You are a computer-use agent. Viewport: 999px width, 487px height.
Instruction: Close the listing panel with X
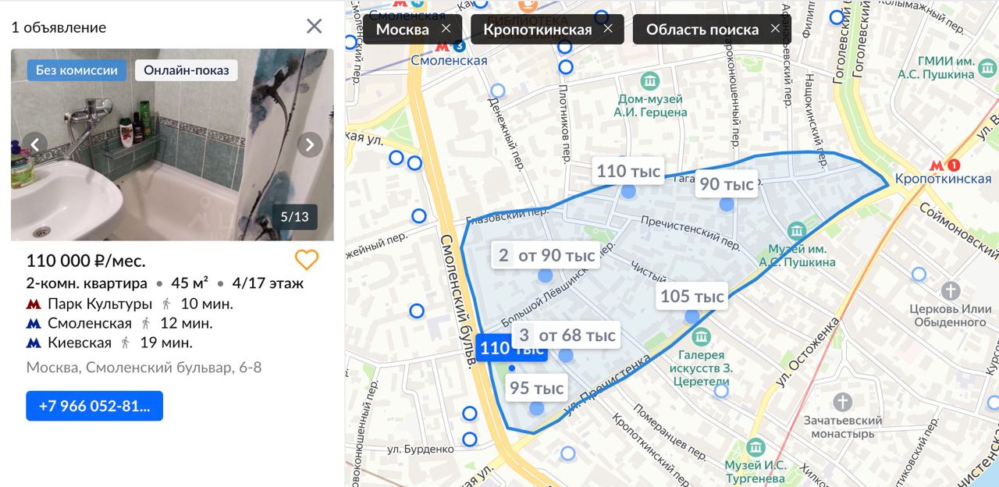coord(314,27)
